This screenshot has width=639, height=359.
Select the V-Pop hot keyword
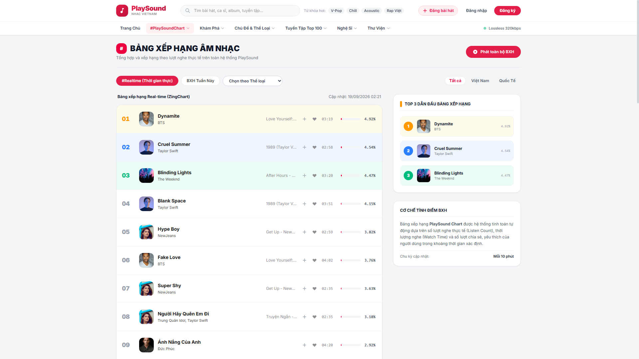coord(336,11)
